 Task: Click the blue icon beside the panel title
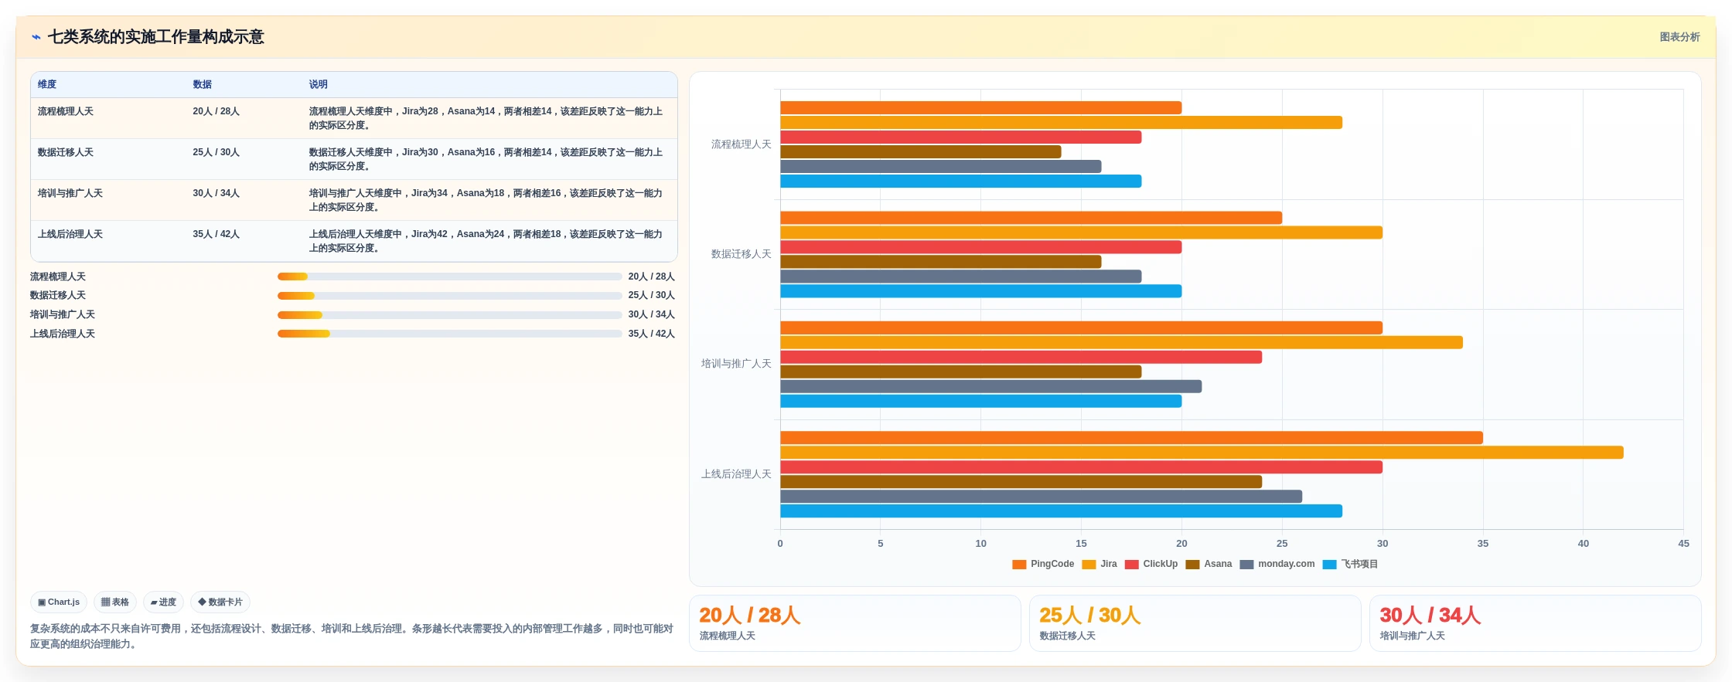[36, 37]
